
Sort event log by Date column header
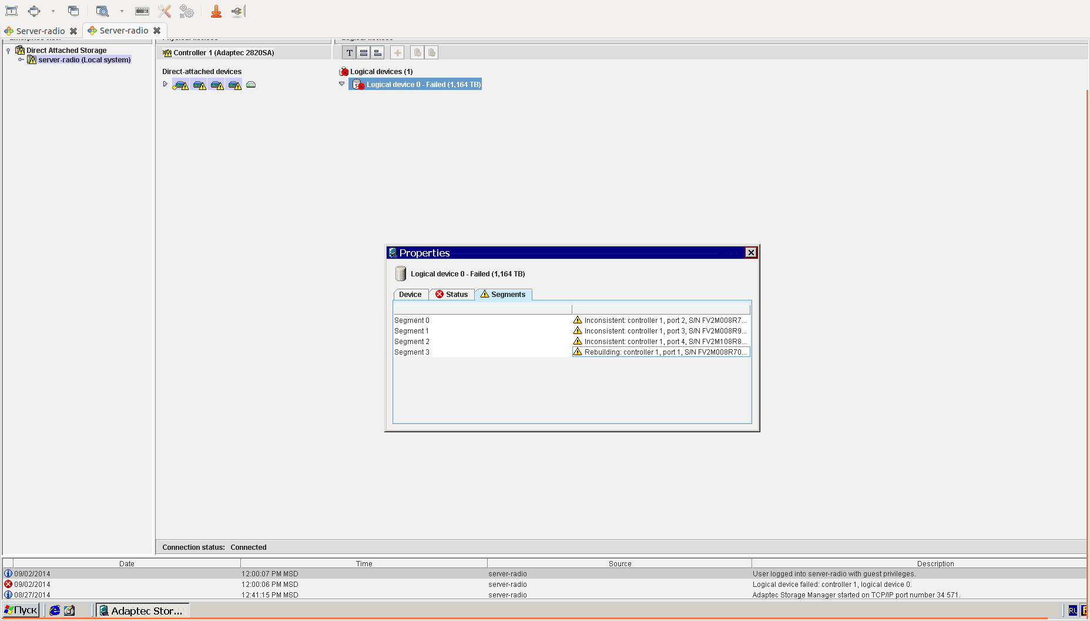click(x=127, y=563)
